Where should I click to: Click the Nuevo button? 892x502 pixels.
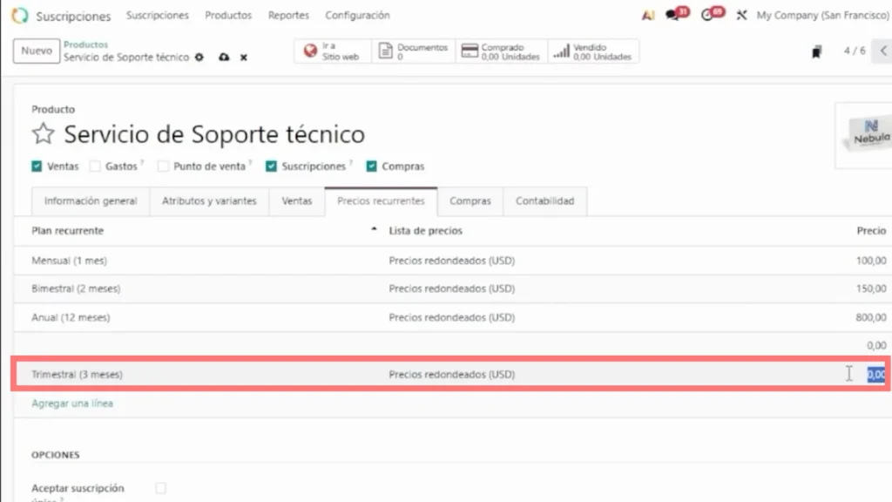(37, 51)
